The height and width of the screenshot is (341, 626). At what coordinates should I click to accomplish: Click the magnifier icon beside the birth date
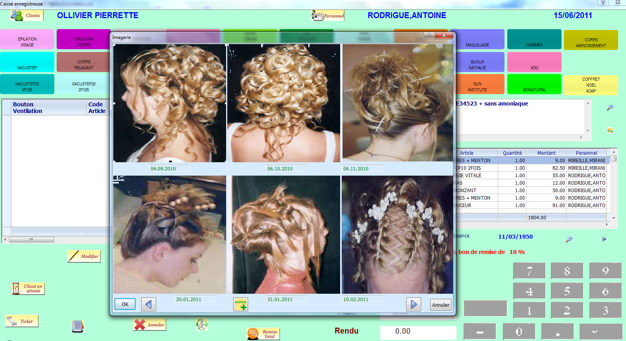click(569, 239)
